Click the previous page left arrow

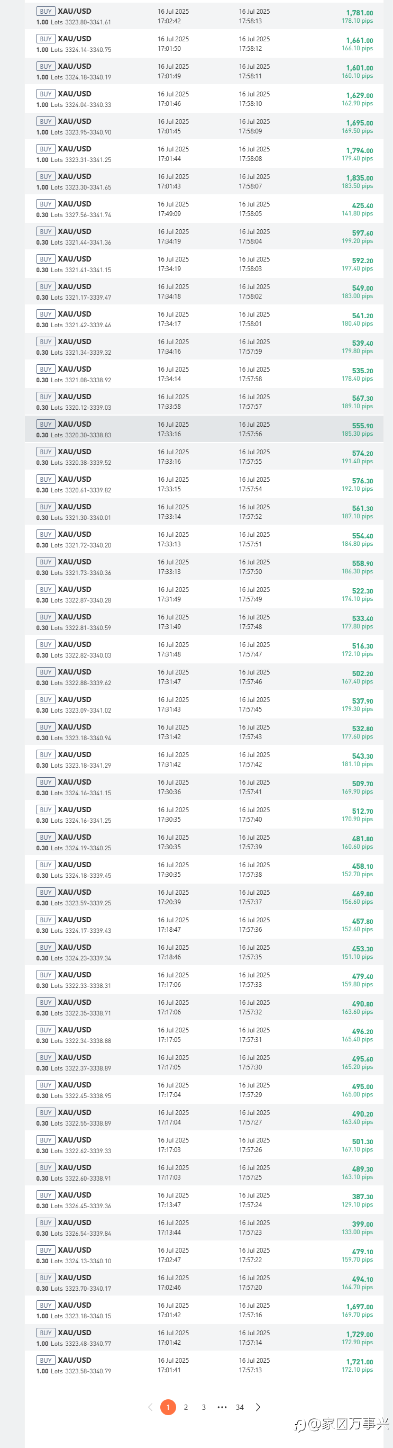click(x=150, y=1407)
